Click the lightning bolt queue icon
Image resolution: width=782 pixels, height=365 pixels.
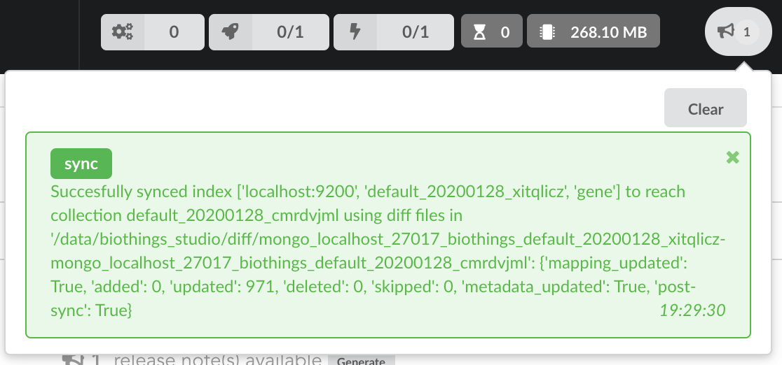point(355,32)
